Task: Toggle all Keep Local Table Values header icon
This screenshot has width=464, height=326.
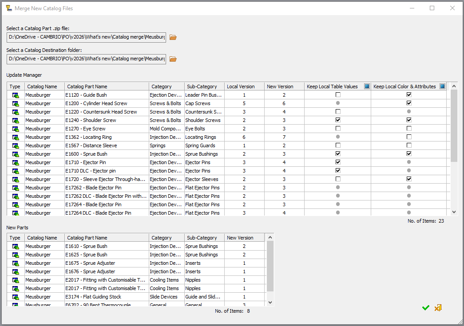Action: click(x=367, y=86)
